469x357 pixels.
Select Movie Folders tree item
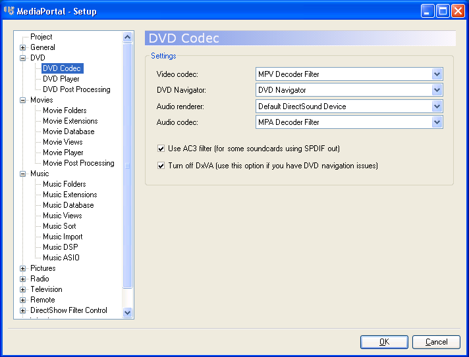[x=65, y=110]
